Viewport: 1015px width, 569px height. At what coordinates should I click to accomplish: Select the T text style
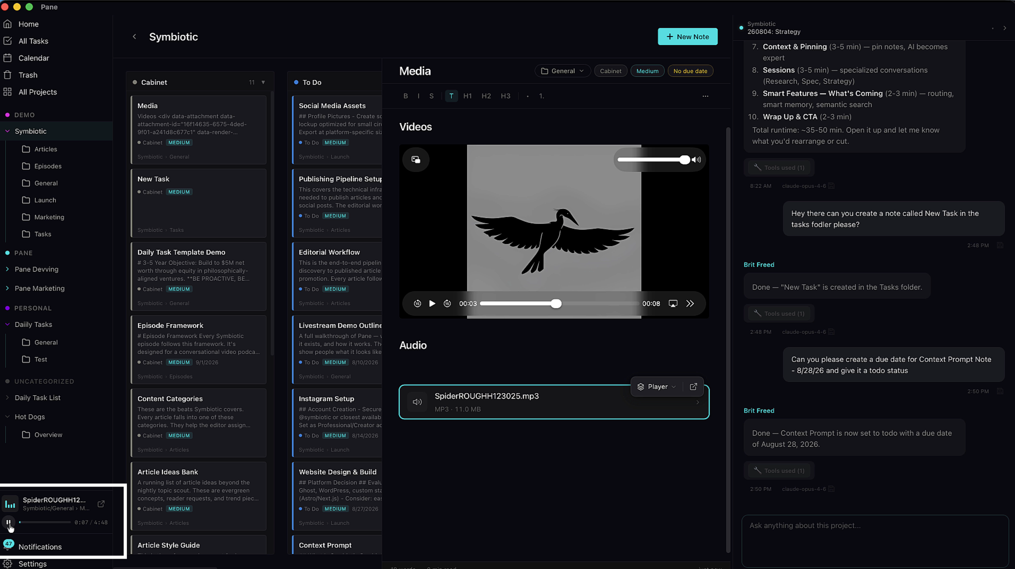click(x=451, y=96)
